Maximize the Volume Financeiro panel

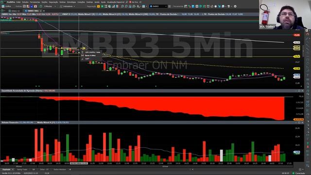pos(299,122)
